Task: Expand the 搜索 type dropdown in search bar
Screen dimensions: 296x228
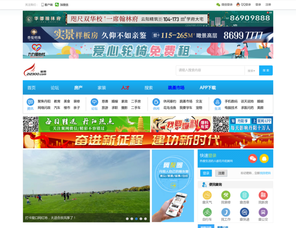Action: 252,71
